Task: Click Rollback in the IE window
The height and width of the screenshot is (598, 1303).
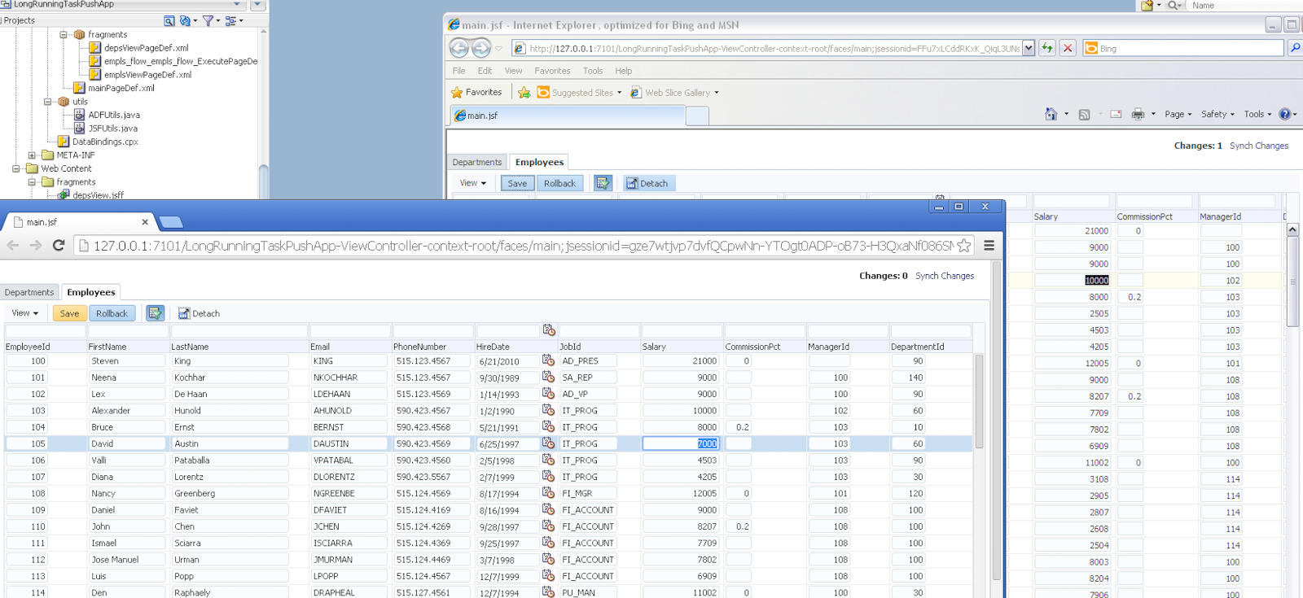Action: pyautogui.click(x=559, y=183)
